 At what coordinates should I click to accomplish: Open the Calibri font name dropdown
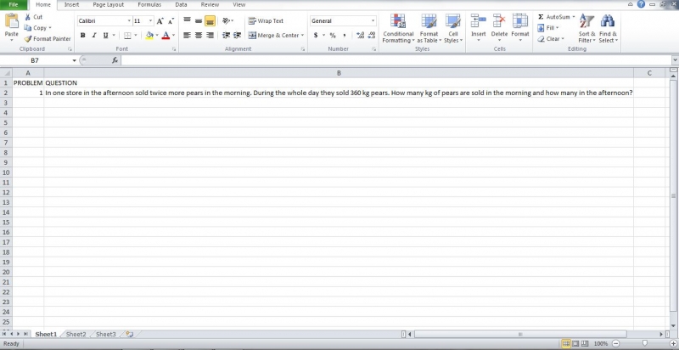(129, 21)
